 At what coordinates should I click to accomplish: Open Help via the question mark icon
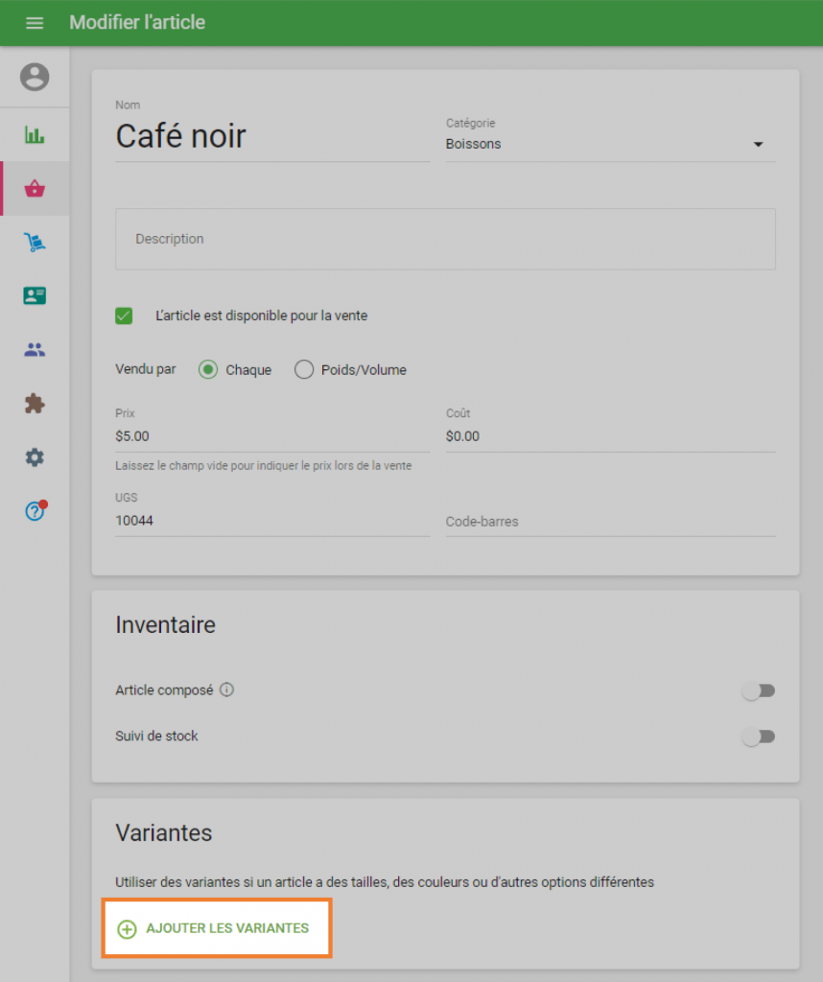35,511
